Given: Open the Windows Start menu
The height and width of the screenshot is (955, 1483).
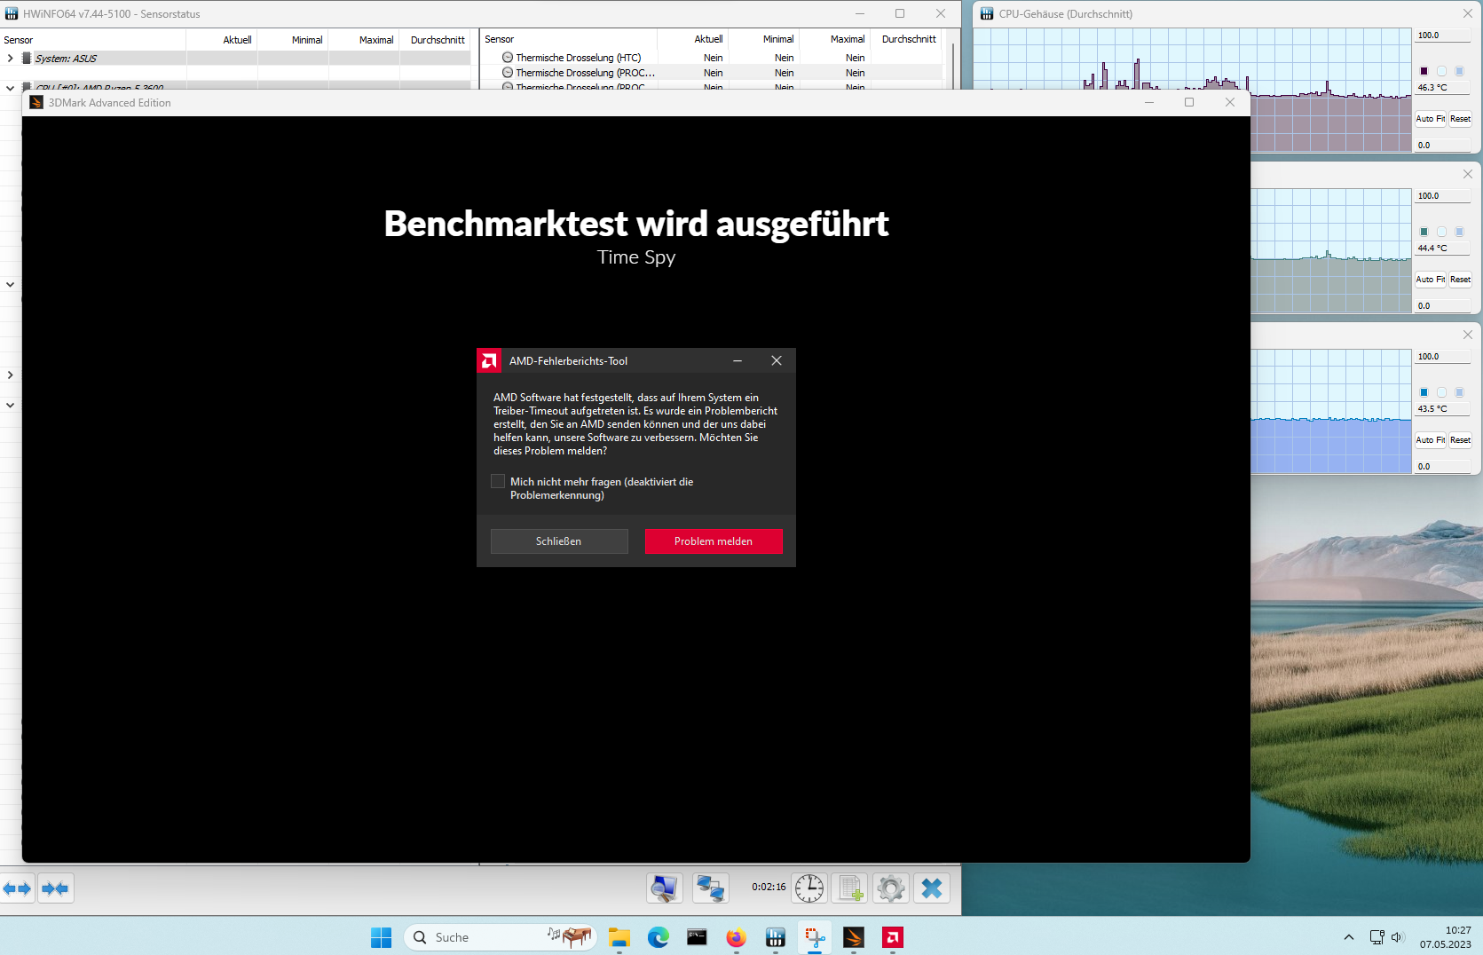Looking at the screenshot, I should [381, 937].
